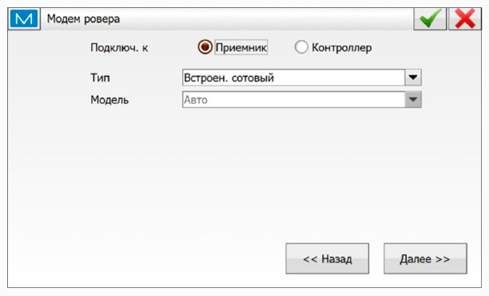Confirm settings with the green checkmark

point(430,19)
